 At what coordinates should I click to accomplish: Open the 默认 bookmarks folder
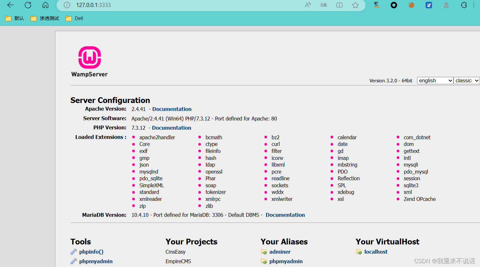point(15,18)
